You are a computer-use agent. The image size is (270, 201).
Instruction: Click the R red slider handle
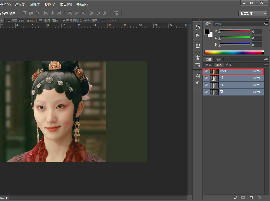[x=219, y=32]
